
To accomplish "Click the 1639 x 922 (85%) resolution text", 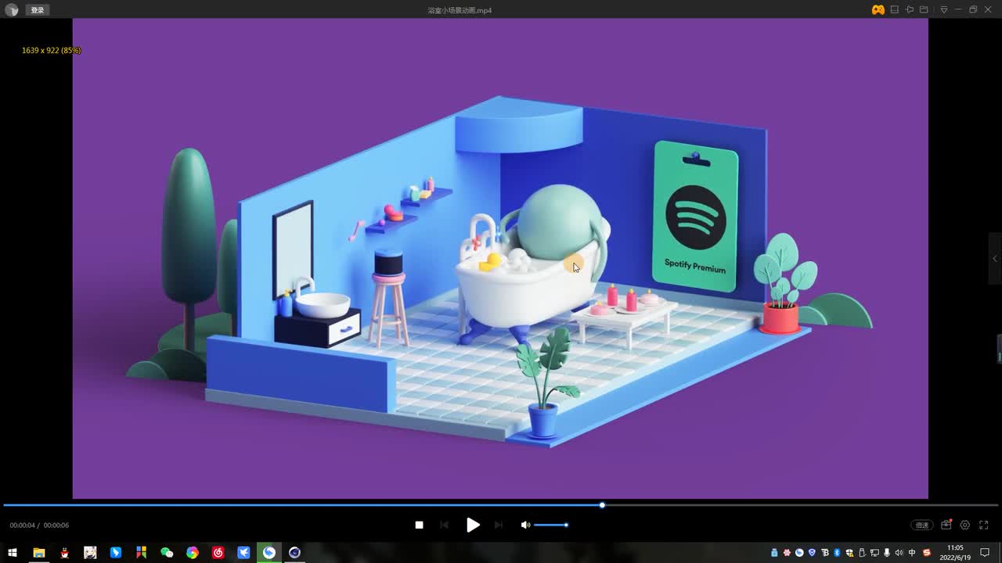I will click(52, 50).
